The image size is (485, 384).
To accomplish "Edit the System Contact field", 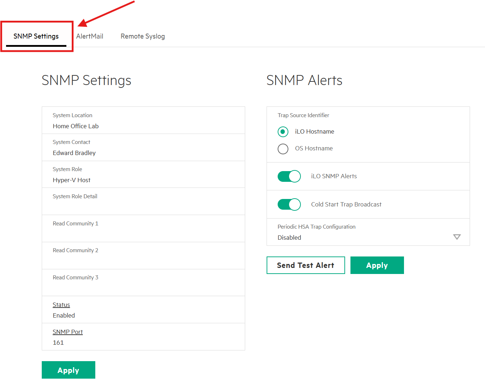I will point(143,153).
